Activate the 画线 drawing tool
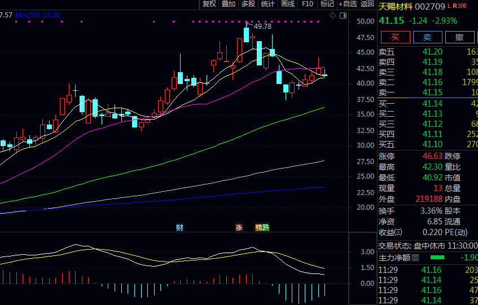The width and height of the screenshot is (478, 305). coord(288,4)
